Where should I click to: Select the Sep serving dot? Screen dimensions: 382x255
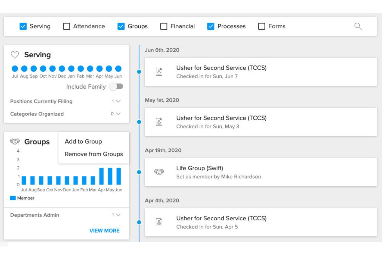tap(34, 68)
